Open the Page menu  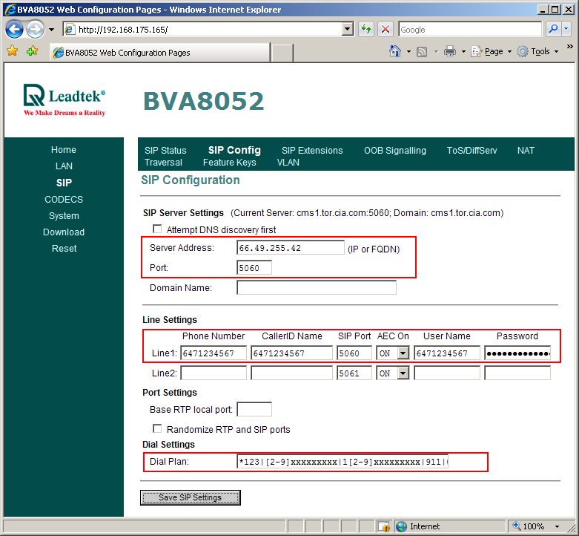click(491, 51)
